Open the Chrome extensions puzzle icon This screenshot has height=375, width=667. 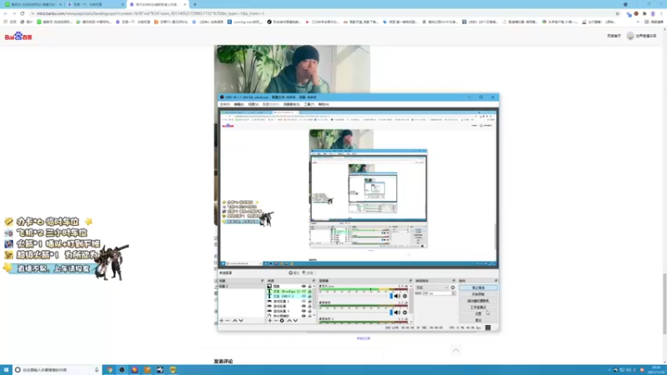tap(644, 13)
